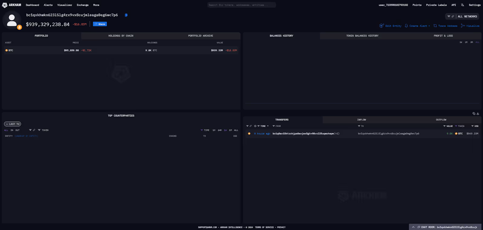Focus the token and address search field
This screenshot has height=230, width=483.
(x=241, y=5)
